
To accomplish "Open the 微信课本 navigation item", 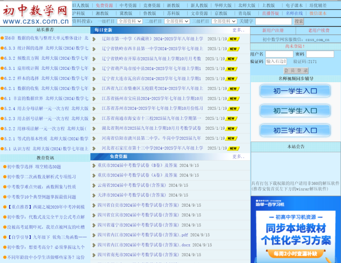I will [x=318, y=13].
